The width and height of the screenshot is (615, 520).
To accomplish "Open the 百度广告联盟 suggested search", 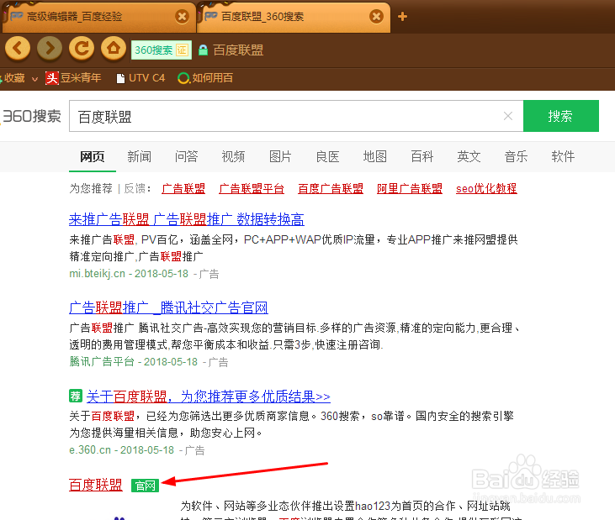I will [x=331, y=188].
